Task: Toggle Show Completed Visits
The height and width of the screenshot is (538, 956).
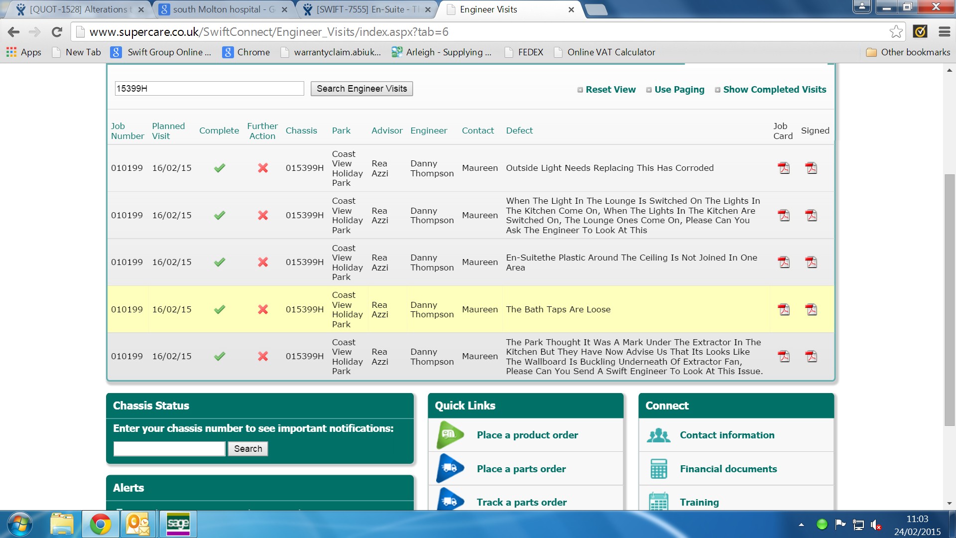Action: click(x=774, y=90)
